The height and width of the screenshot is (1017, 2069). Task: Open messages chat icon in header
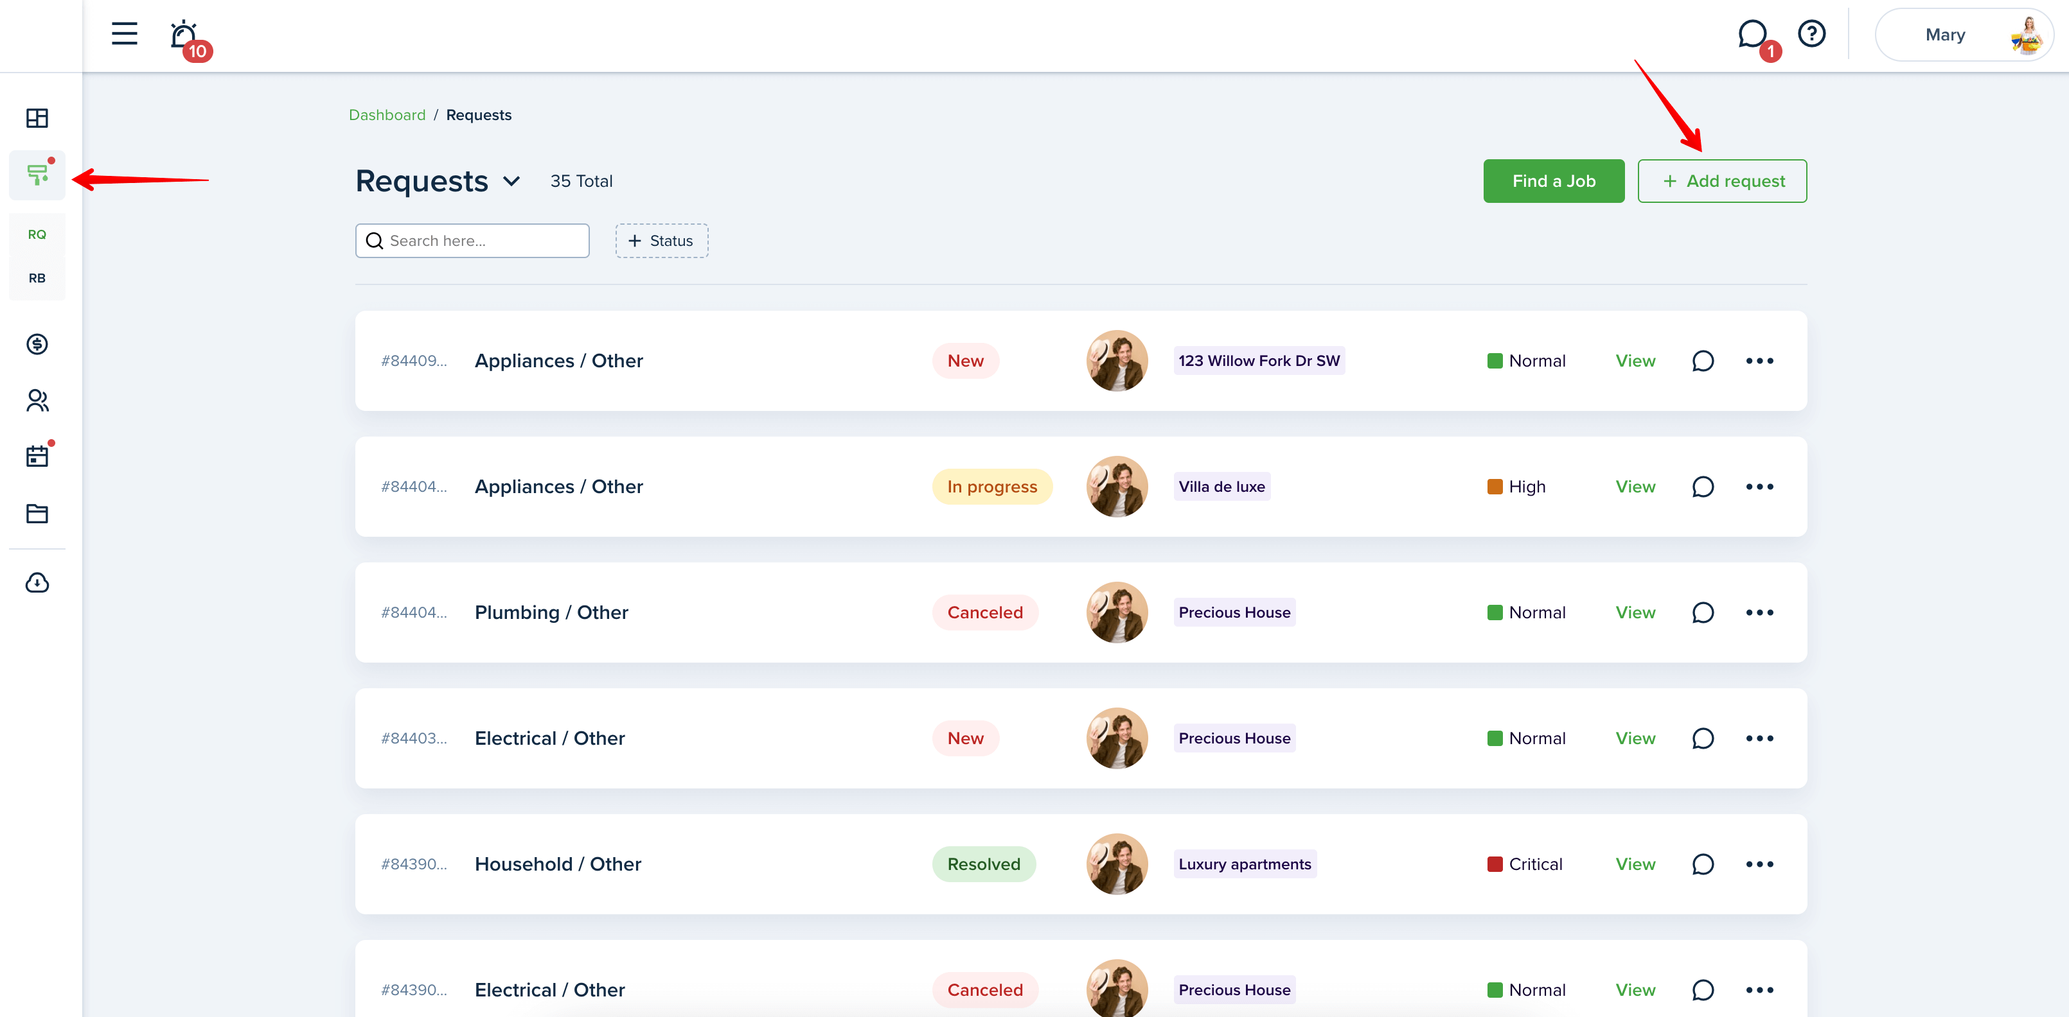pos(1754,35)
